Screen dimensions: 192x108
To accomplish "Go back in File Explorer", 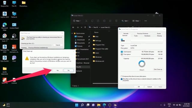I will (x=73, y=27).
